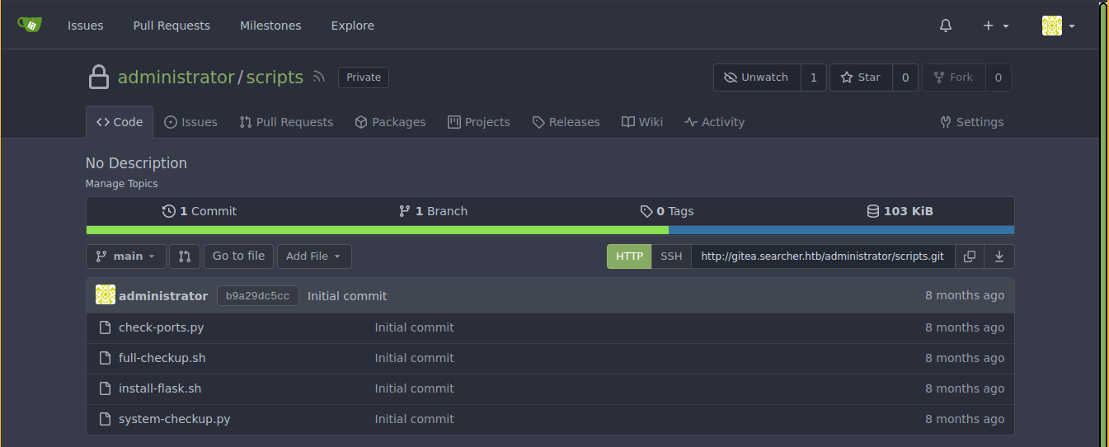Download the repository archive

999,256
